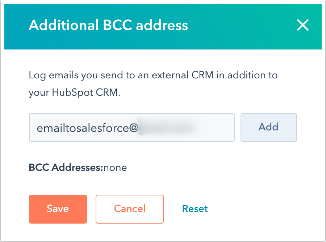Save the BCC address settings
This screenshot has height=242, width=326.
tap(58, 209)
